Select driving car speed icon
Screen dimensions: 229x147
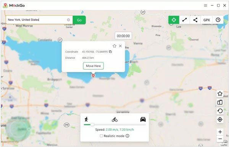click(x=143, y=119)
